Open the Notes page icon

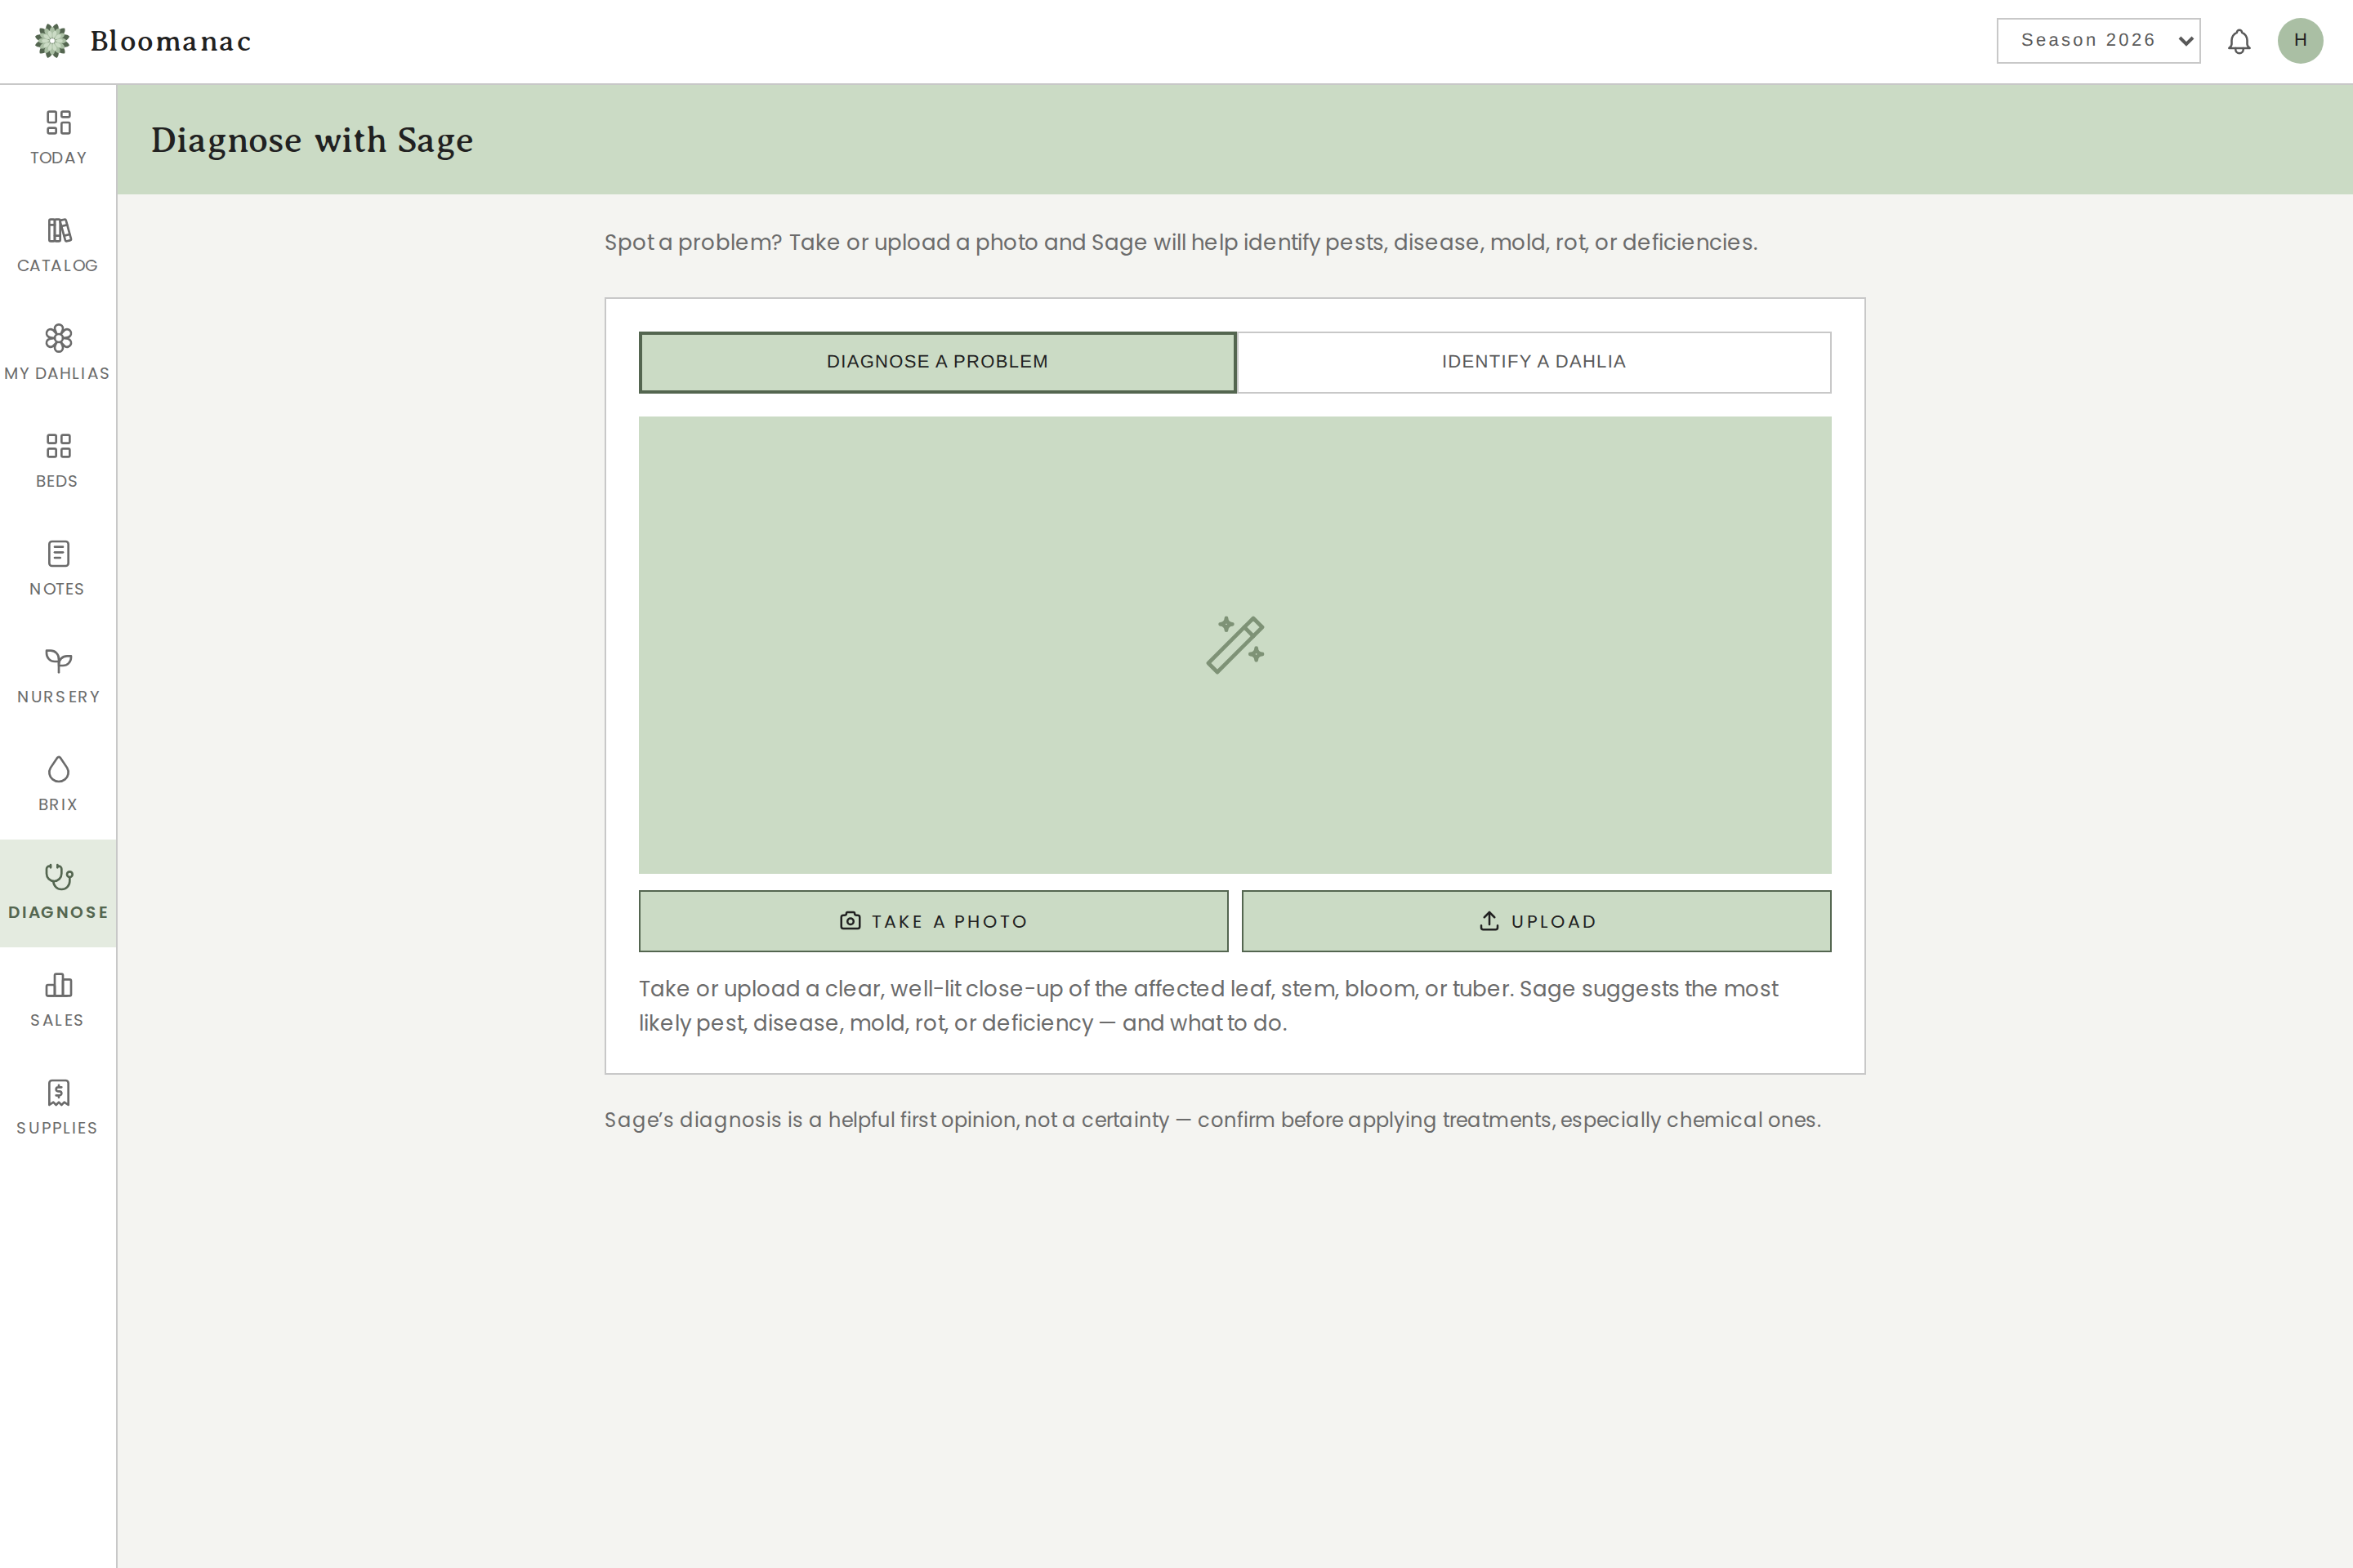click(58, 553)
